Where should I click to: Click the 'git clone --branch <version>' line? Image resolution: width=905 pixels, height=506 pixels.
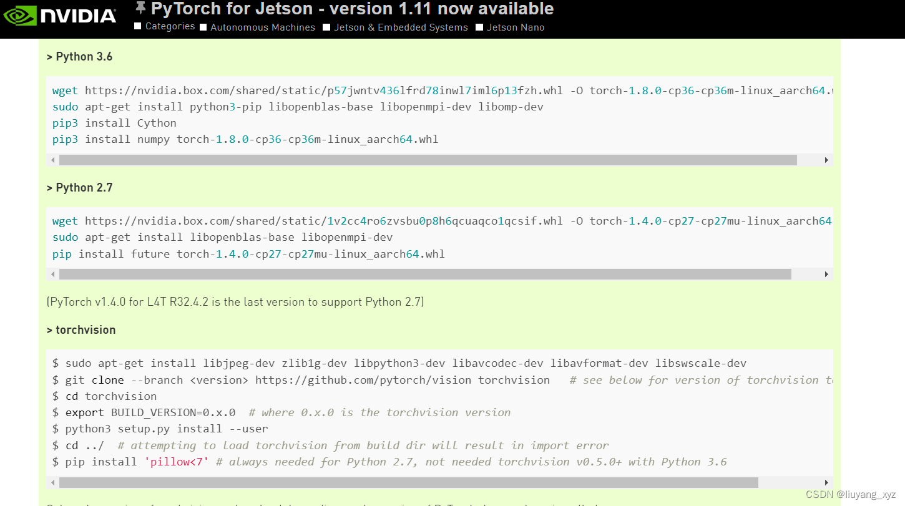(x=443, y=380)
